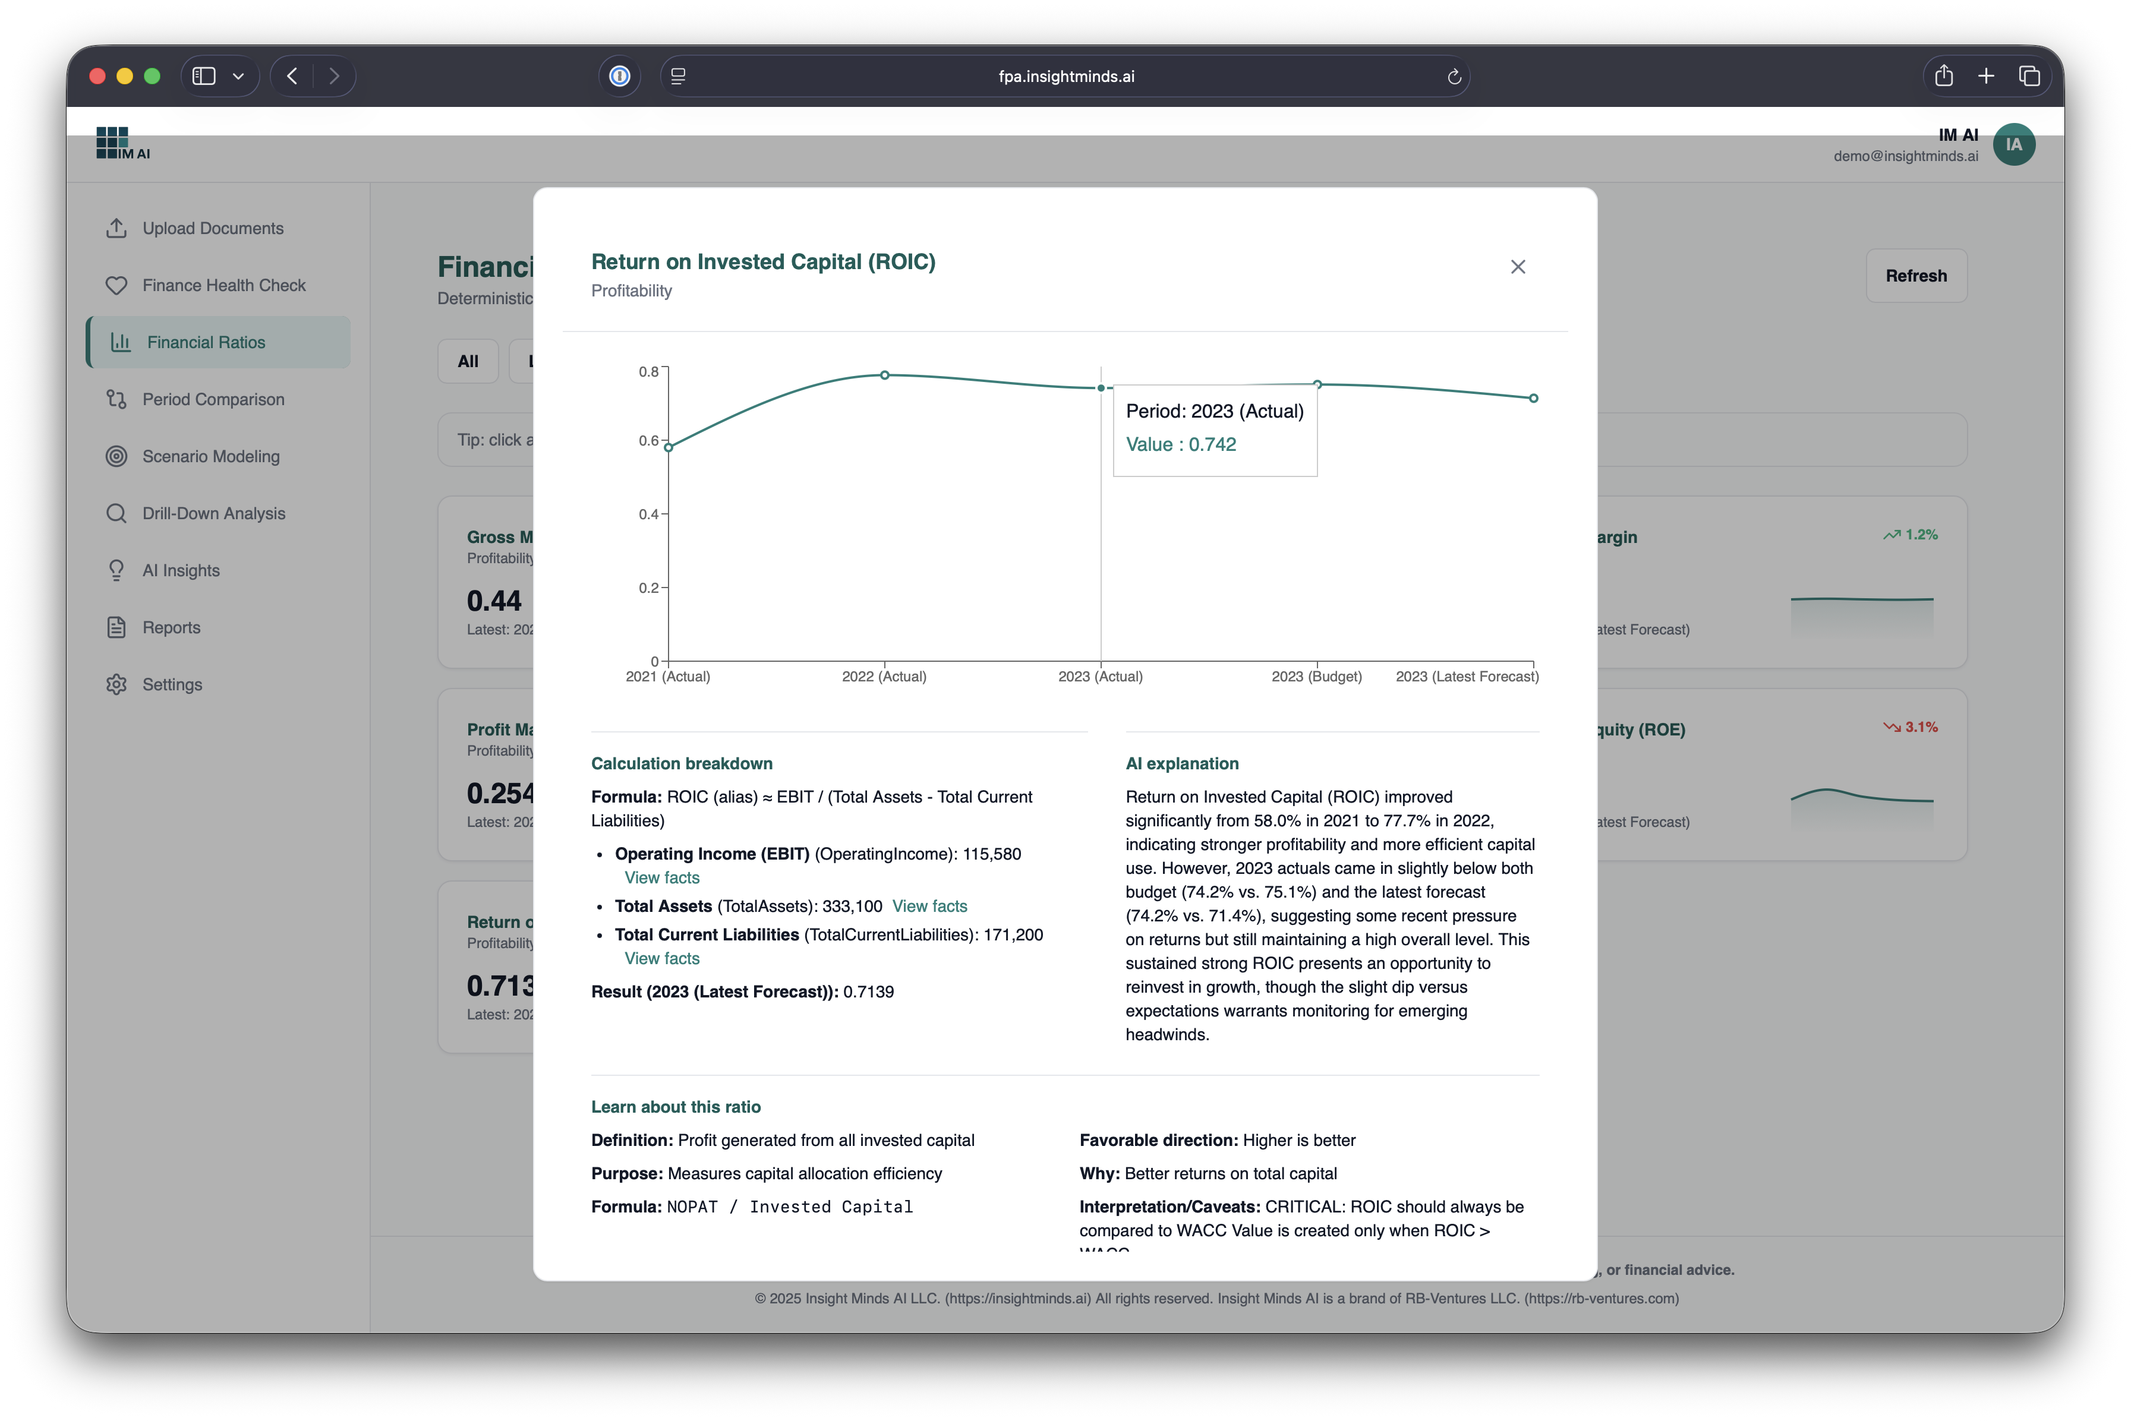Click the AI Insights lightbulb icon
2131x1421 pixels.
point(116,571)
